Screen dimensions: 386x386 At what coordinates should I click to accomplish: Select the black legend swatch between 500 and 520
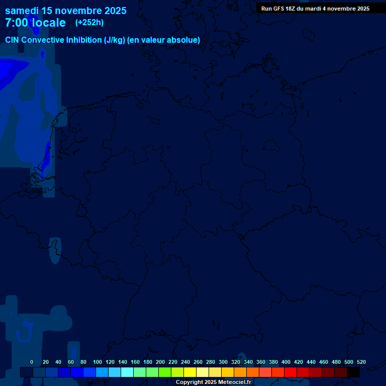coord(353,372)
